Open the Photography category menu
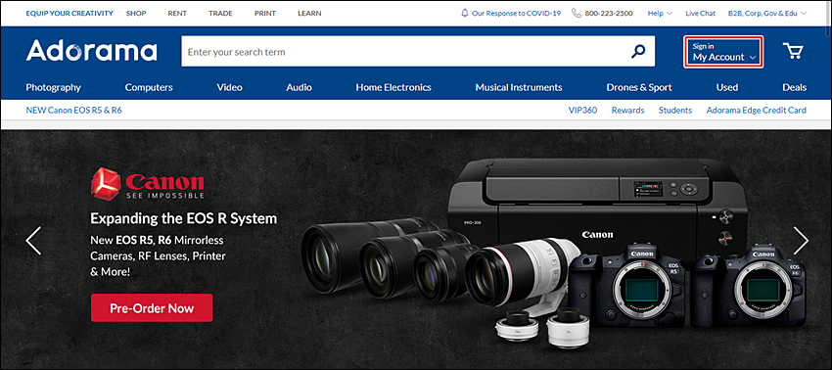Image resolution: width=832 pixels, height=370 pixels. (54, 87)
